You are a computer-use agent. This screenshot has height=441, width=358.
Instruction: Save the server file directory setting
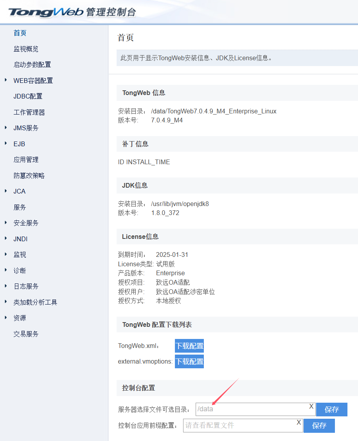coord(331,410)
